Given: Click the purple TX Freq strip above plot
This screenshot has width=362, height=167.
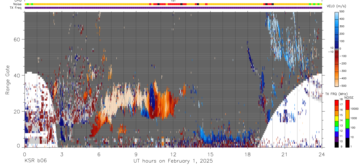Looking at the screenshot, I should [173, 8].
